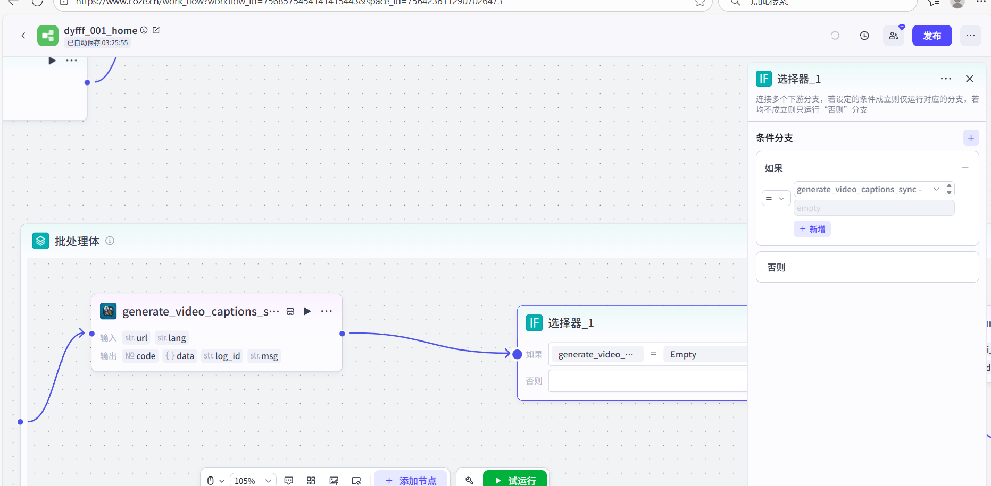Run the top-left partial node play icon

(52, 61)
